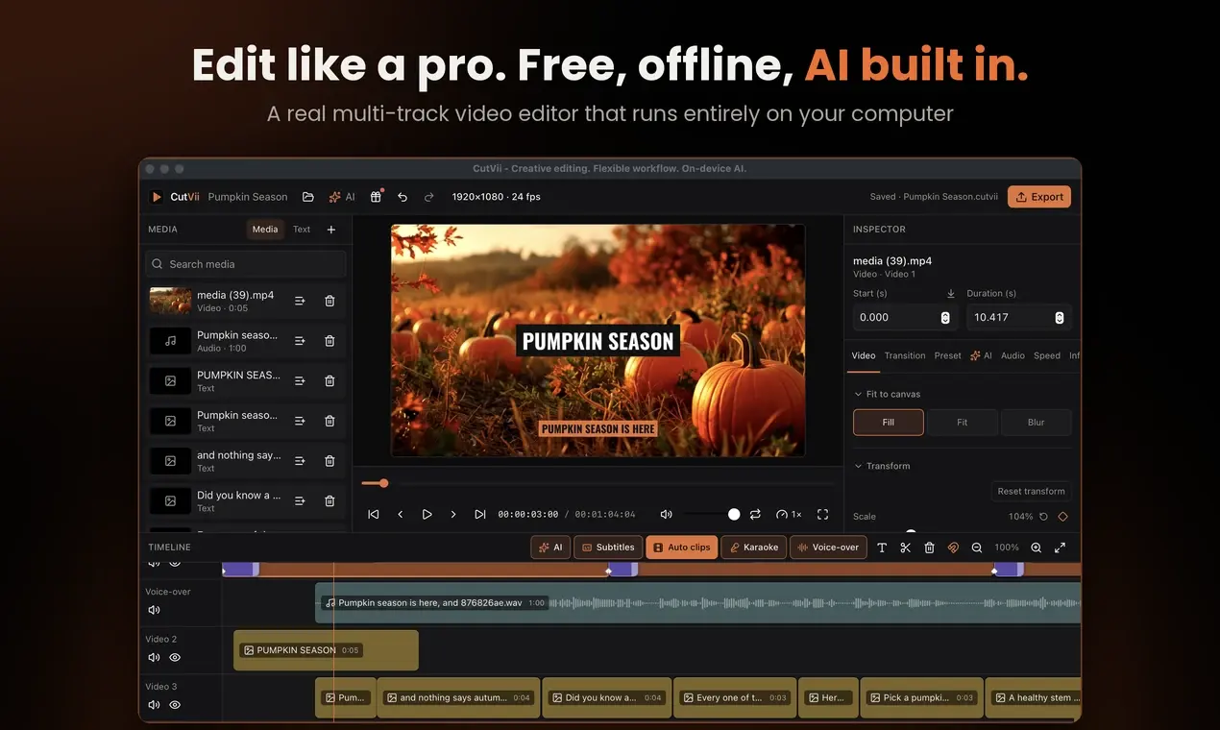
Task: Mute the Video 2 track
Action: pyautogui.click(x=154, y=658)
